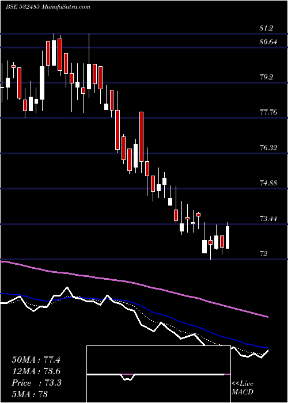Screen dimensions: 288x403
Task: Click the 72 price level label
Action: pos(264,254)
